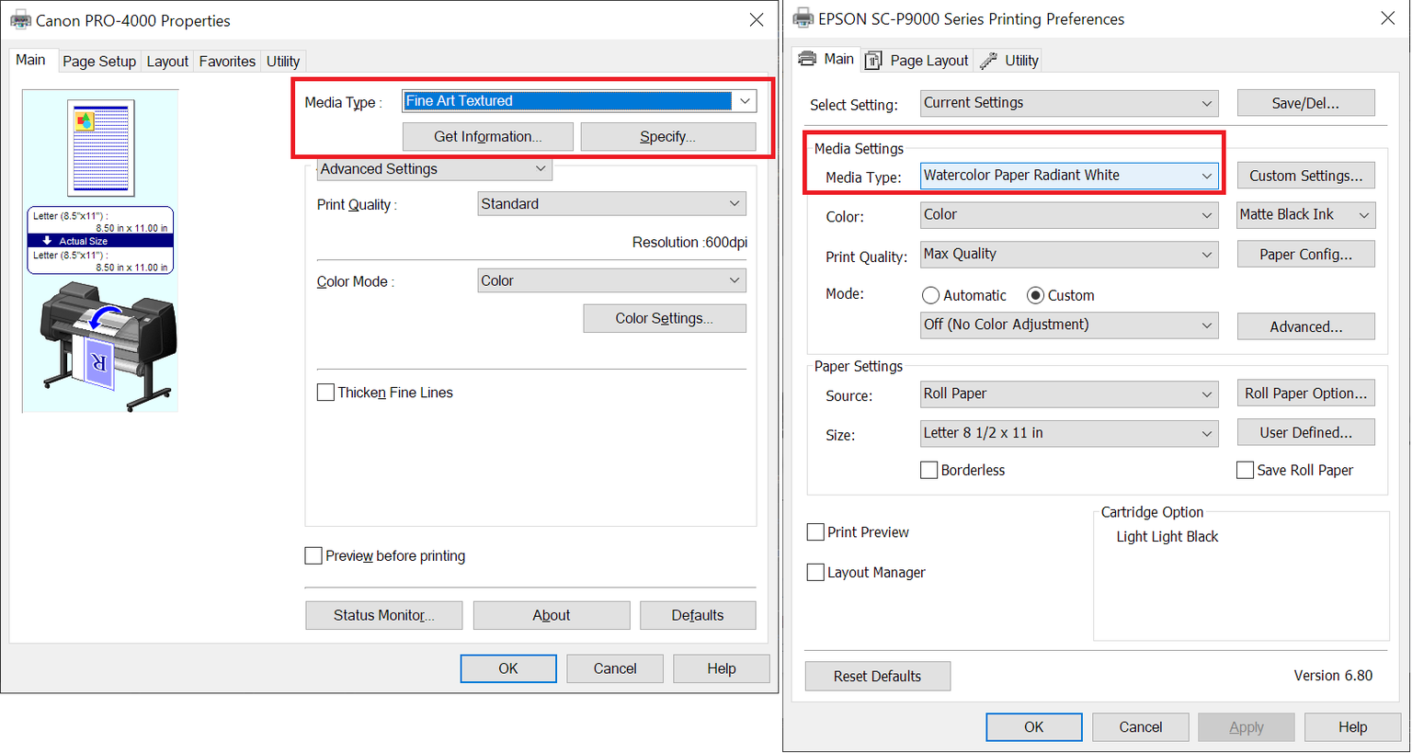Screen dimensions: 1412x753
Task: Click the page preview thumbnail in Canon dialog
Action: pyautogui.click(x=101, y=147)
